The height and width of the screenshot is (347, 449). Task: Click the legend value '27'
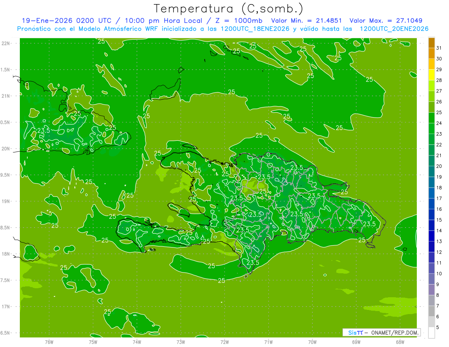point(439,91)
